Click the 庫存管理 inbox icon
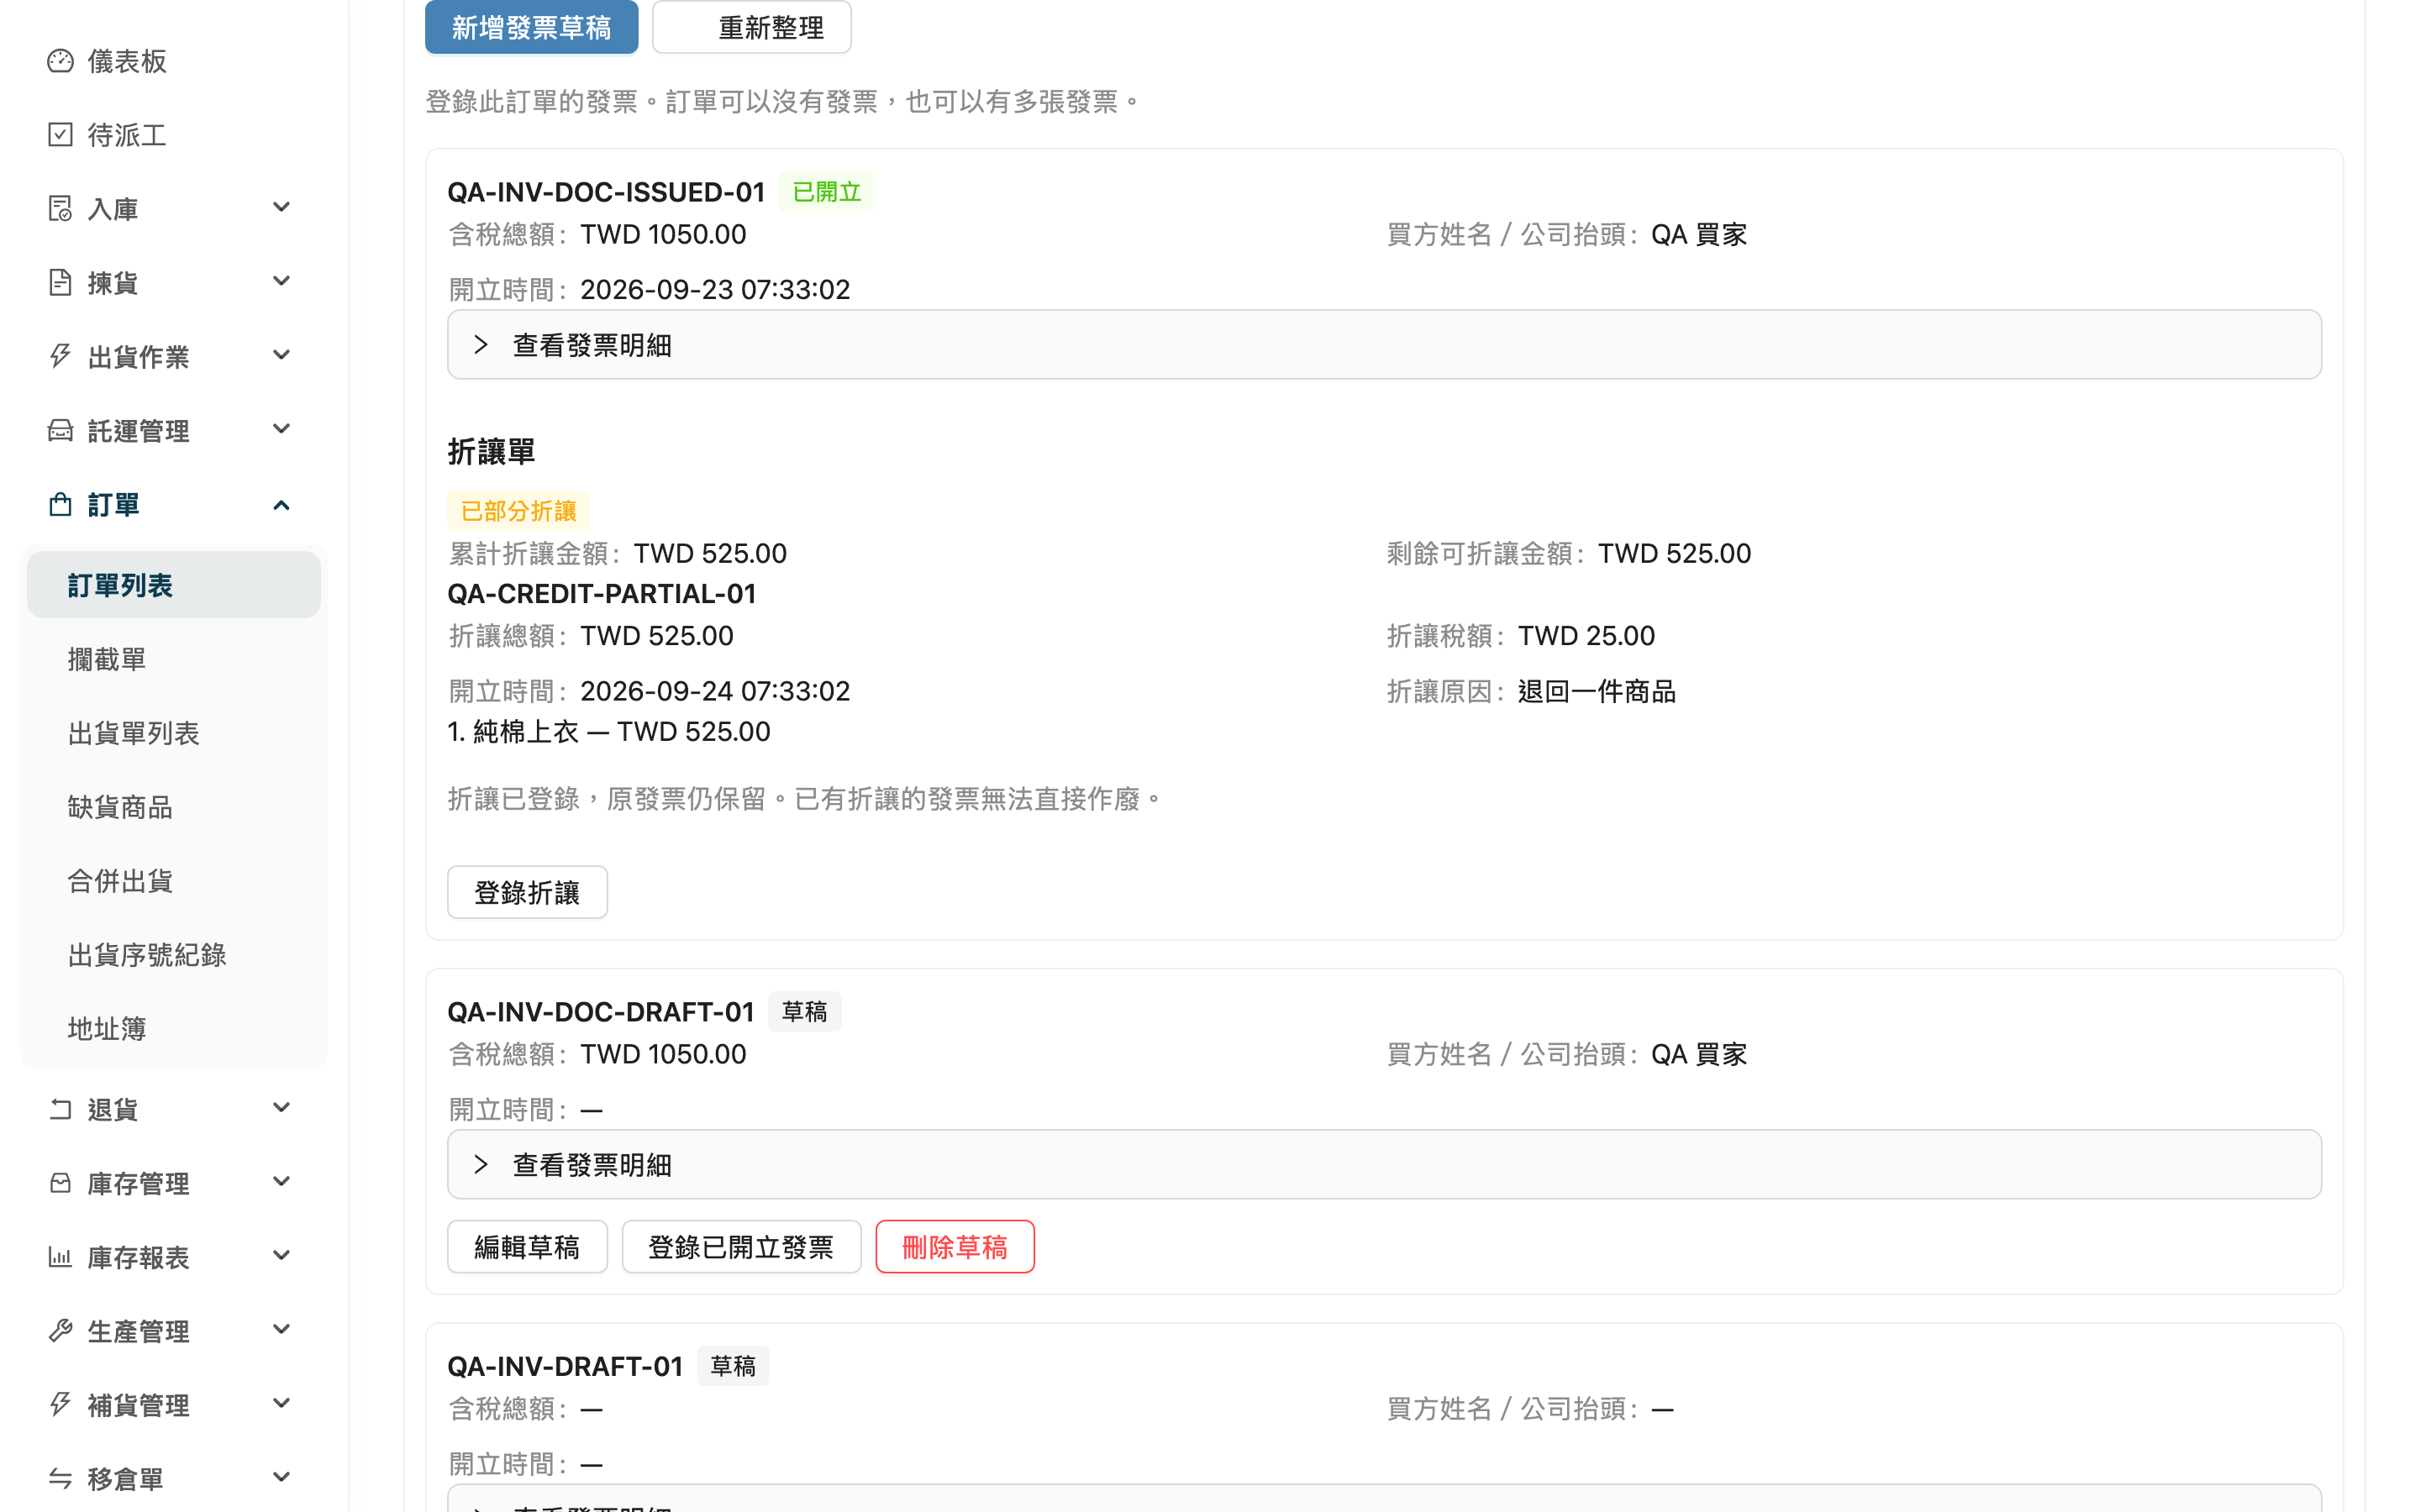Viewport: 2420px width, 1512px height. [60, 1183]
